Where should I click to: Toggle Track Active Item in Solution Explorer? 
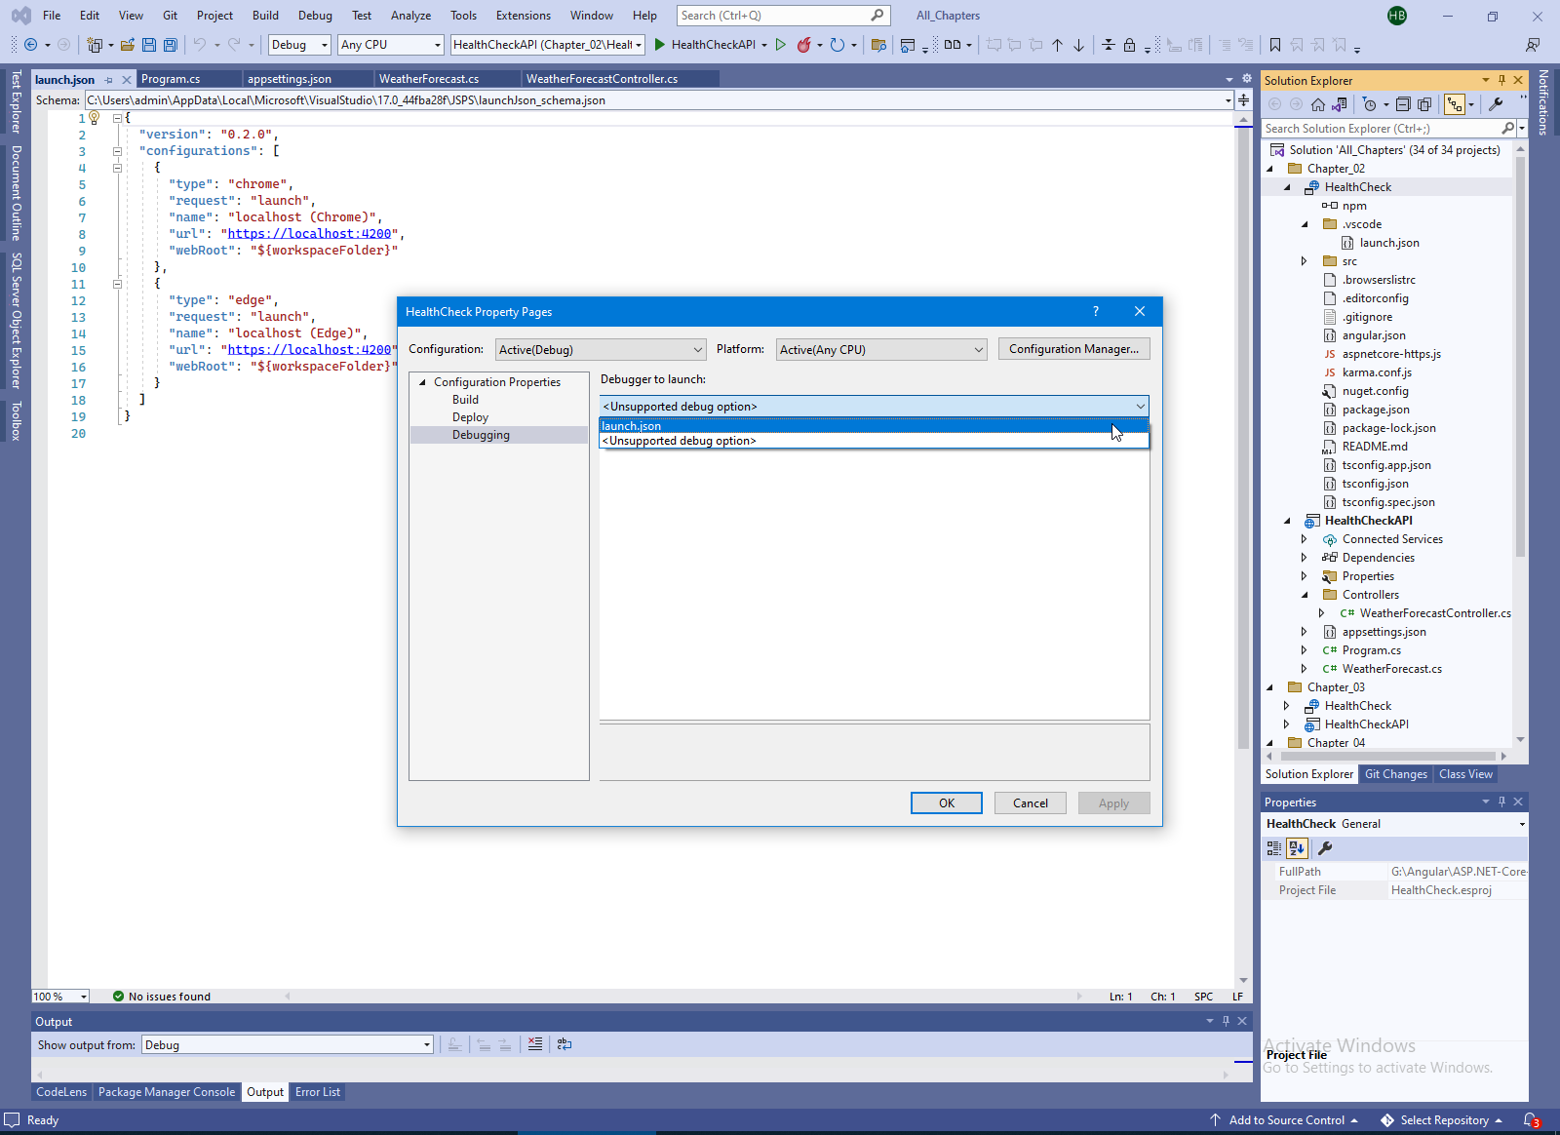click(x=1455, y=104)
